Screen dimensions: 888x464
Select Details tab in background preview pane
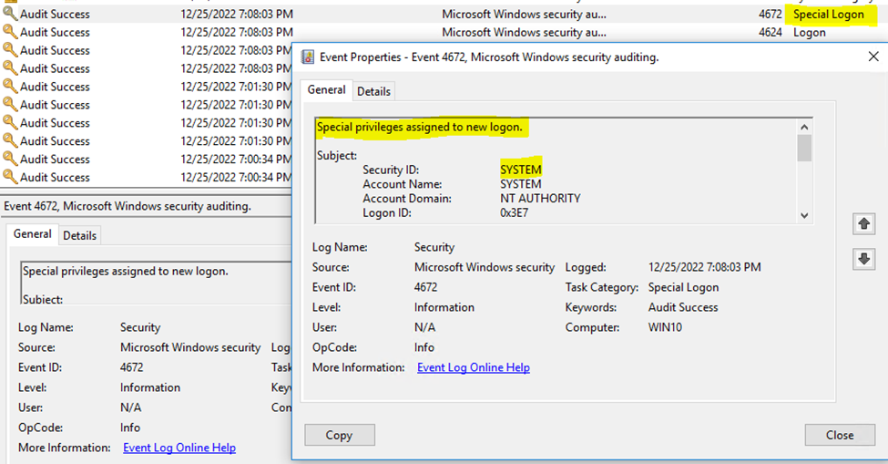[79, 236]
